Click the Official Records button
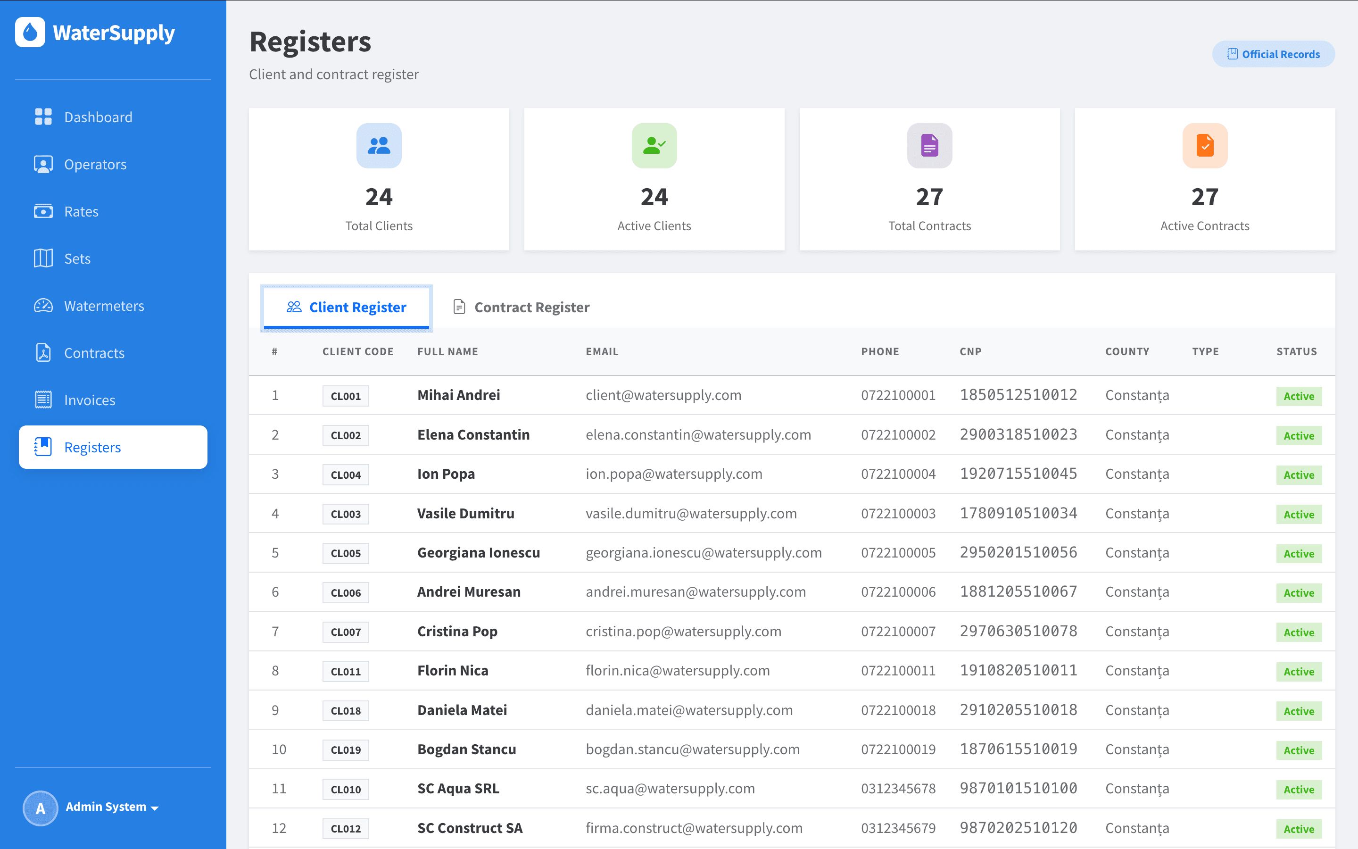Screen dimensions: 1358x849 [x=1273, y=54]
